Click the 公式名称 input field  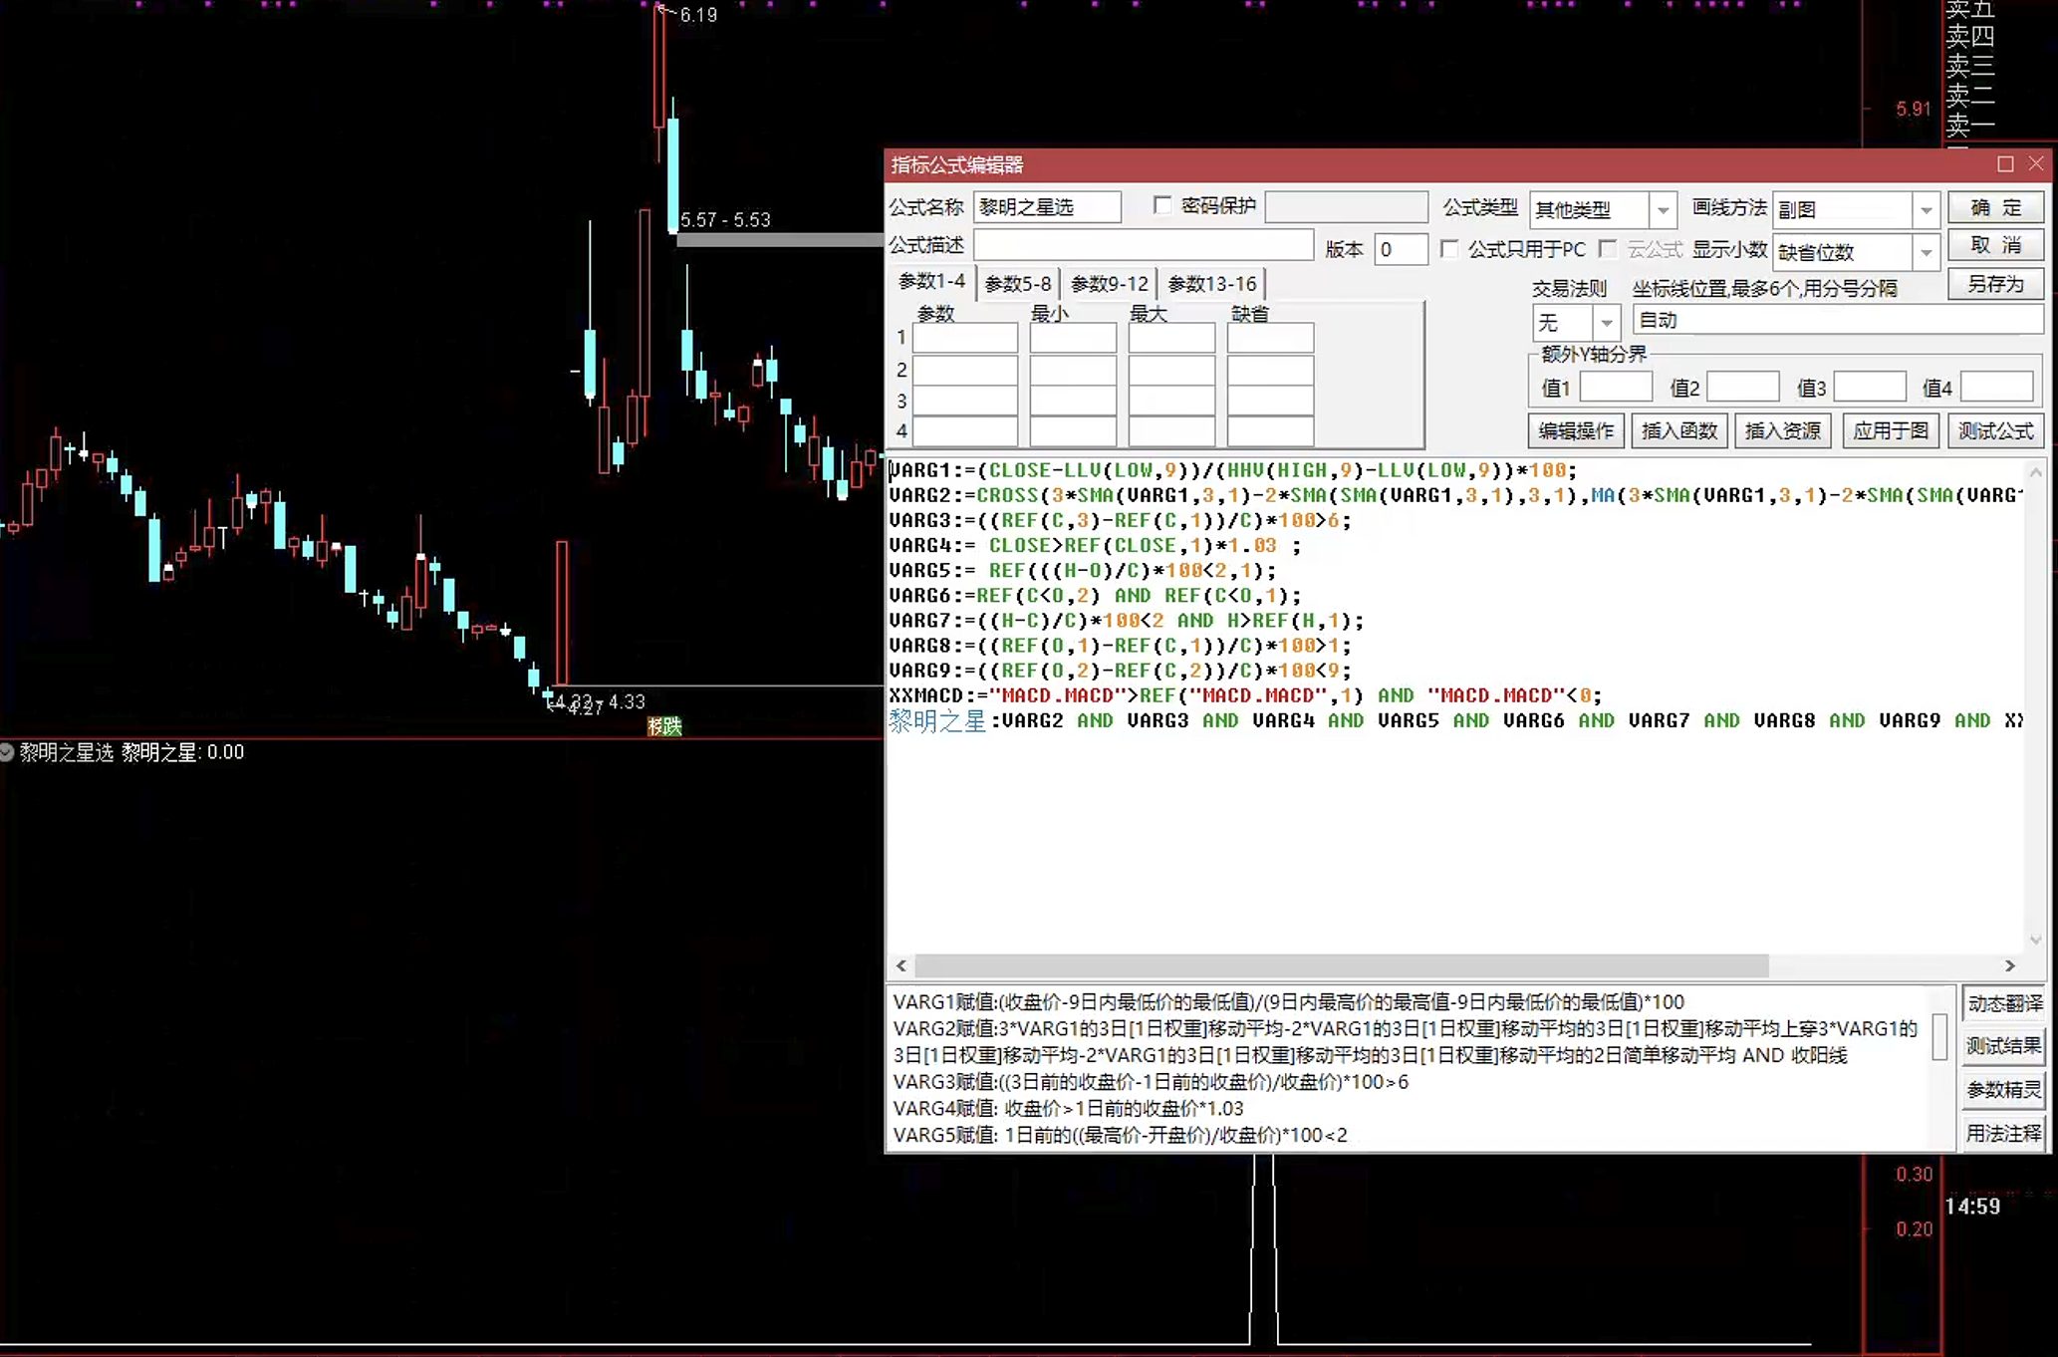point(1047,207)
